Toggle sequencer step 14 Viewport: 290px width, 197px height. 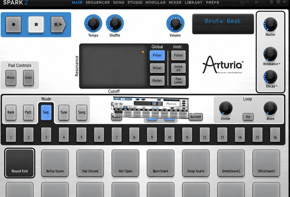tap(240, 135)
